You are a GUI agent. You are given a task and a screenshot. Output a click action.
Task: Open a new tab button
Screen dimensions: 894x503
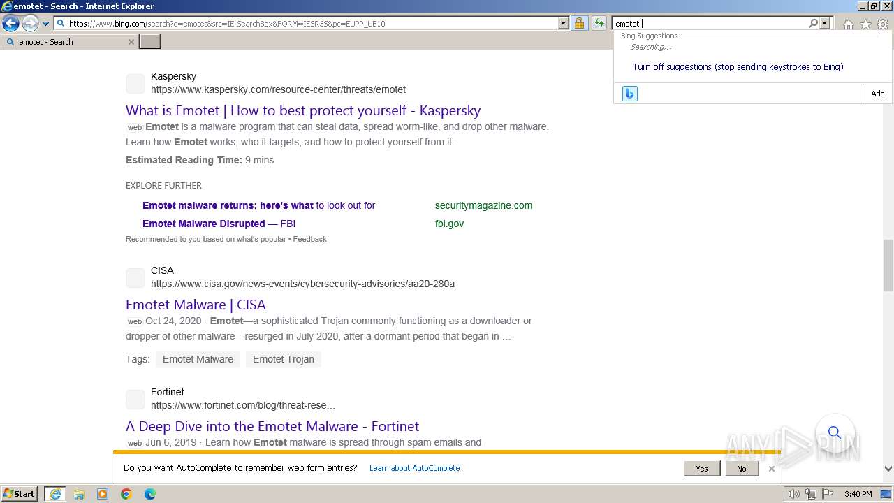tap(150, 41)
